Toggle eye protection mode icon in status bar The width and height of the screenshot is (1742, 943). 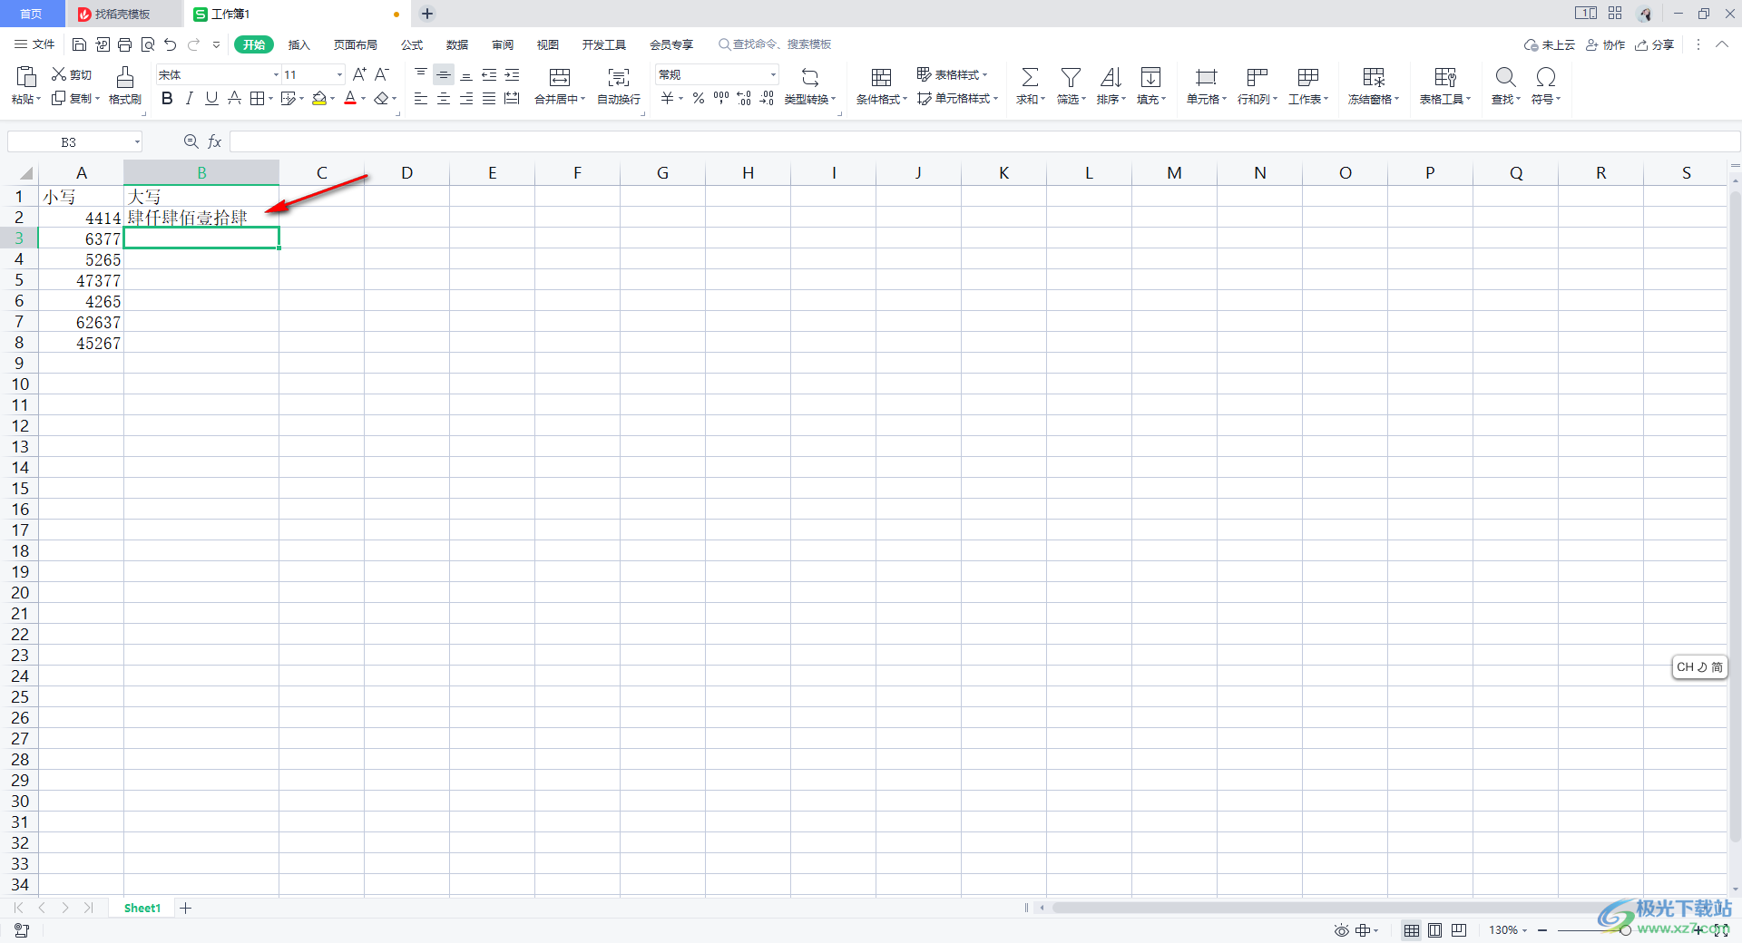pos(1341,930)
